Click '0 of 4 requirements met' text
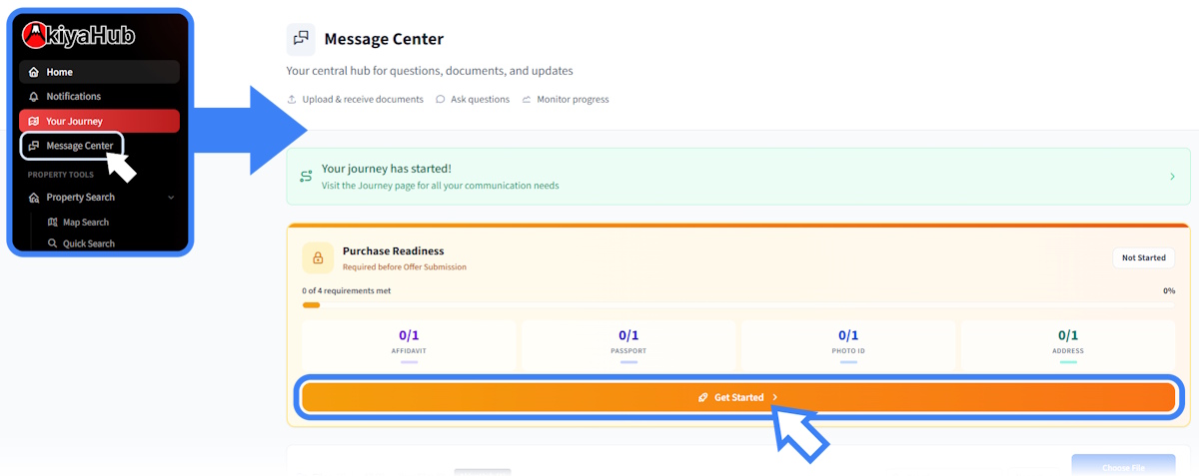Image resolution: width=1199 pixels, height=476 pixels. pyautogui.click(x=347, y=291)
